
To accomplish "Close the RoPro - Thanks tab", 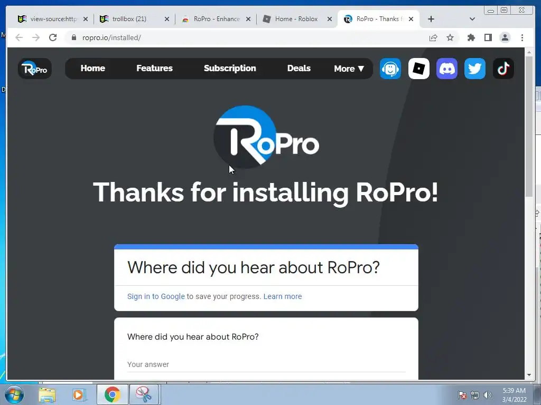I will click(x=411, y=20).
